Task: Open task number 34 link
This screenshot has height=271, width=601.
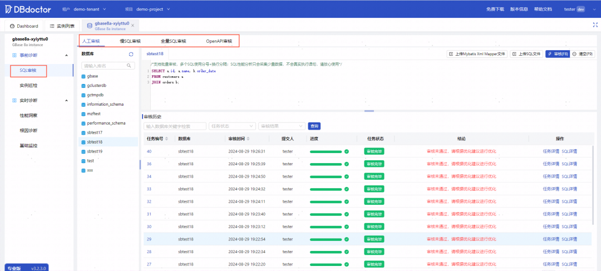Action: click(x=149, y=176)
